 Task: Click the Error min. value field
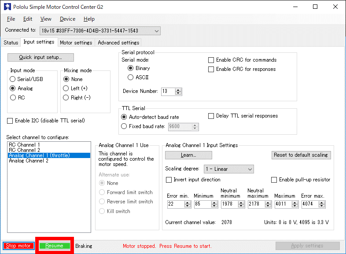click(x=176, y=204)
